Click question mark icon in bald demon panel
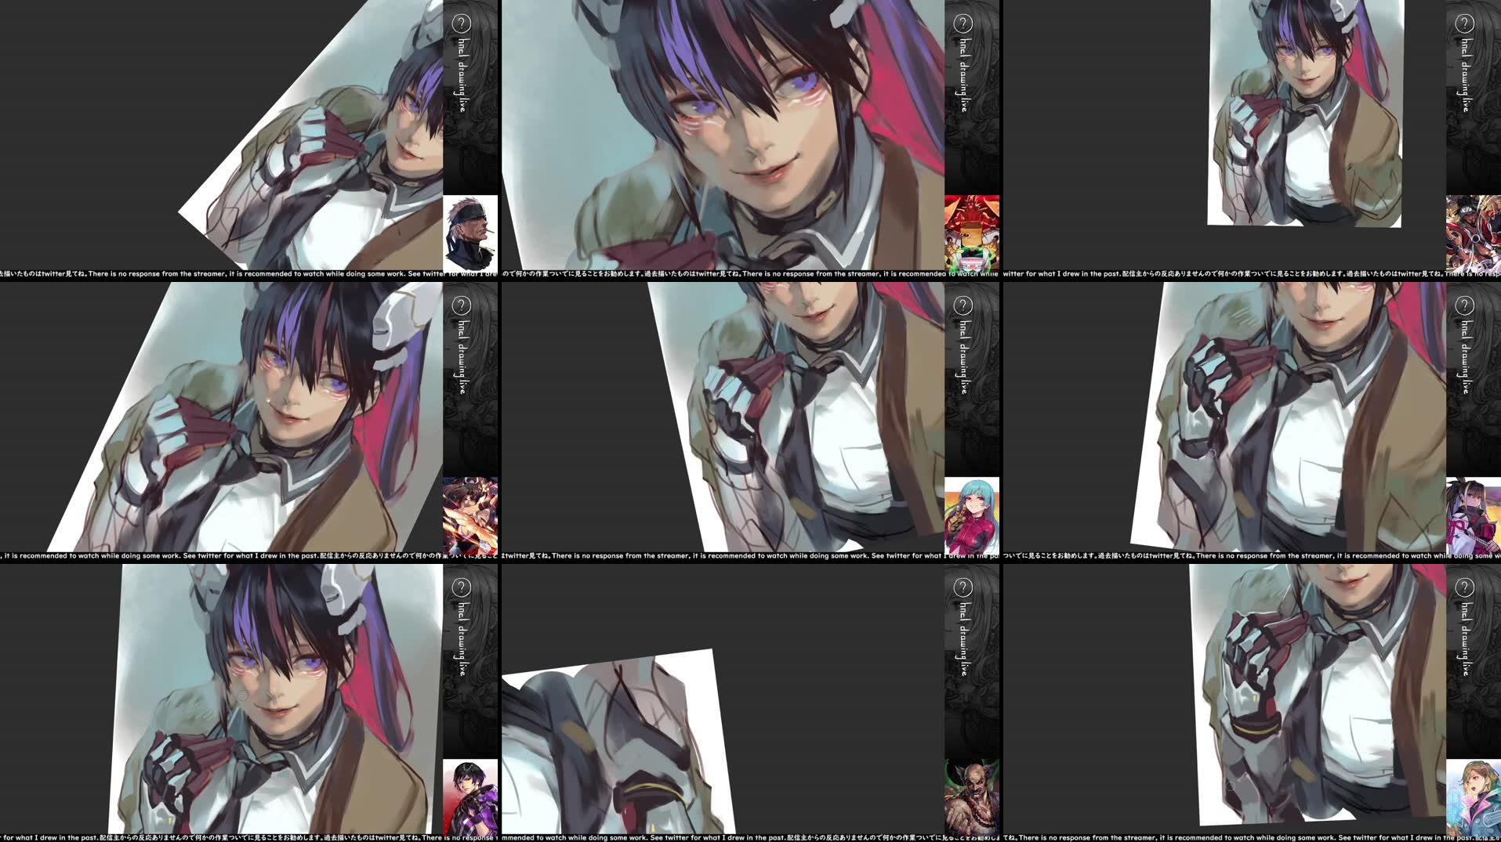This screenshot has height=842, width=1501. 963,587
